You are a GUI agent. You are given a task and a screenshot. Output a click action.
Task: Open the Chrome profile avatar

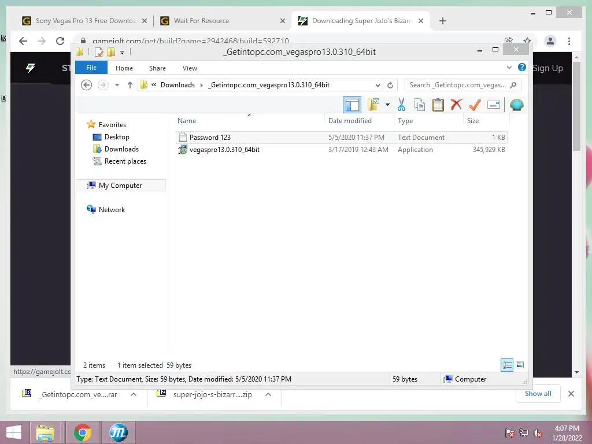coord(550,41)
